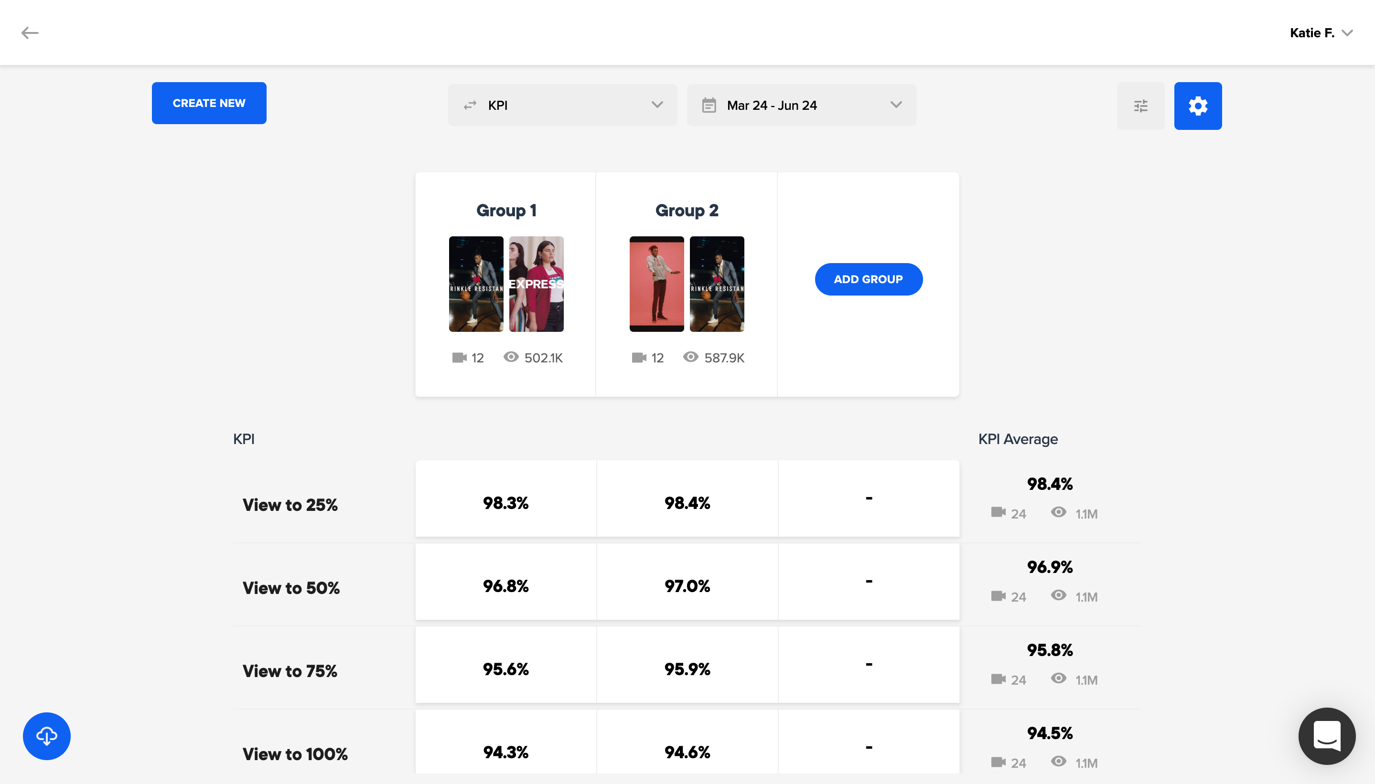Open the pink background video thumbnail
The image size is (1375, 784).
[x=656, y=284]
